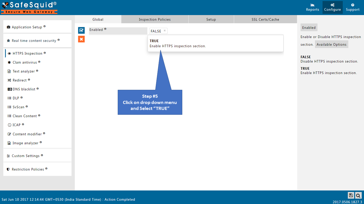Open the Setup tab
The image size is (364, 204).
point(211,20)
